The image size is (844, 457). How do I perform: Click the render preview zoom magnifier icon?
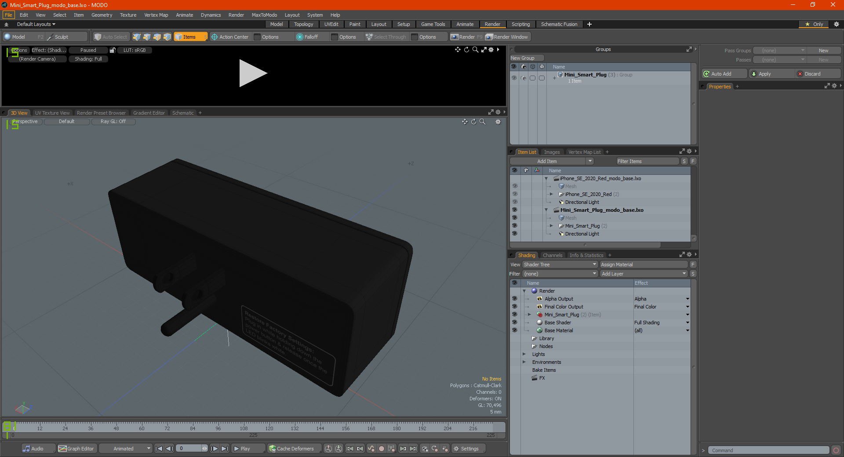pyautogui.click(x=475, y=50)
